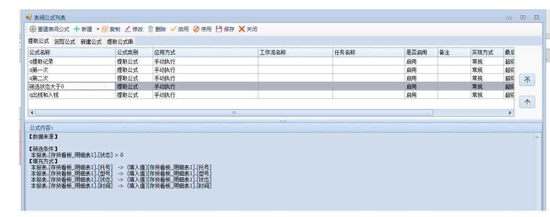Screen dimensions: 550x217
Task: Click the horizontal scrollbar right arrow
Action: tap(510, 113)
